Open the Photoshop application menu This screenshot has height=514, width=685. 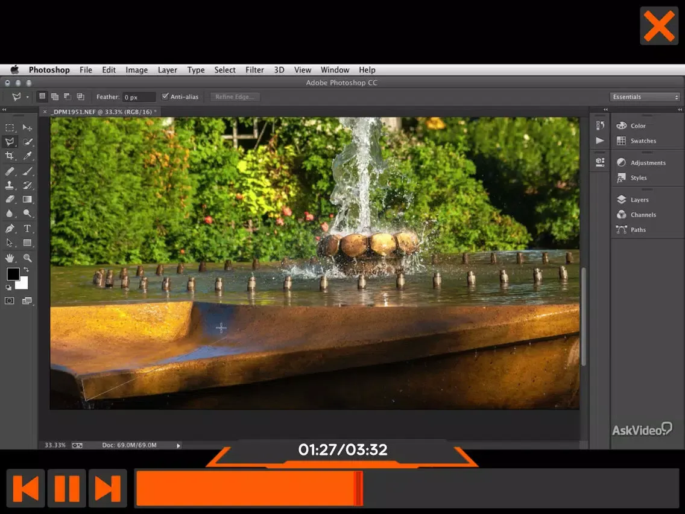pyautogui.click(x=49, y=70)
